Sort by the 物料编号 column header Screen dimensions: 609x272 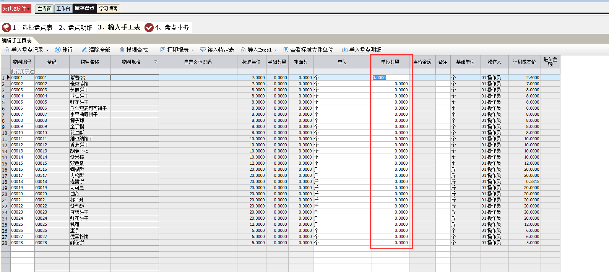tap(23, 62)
